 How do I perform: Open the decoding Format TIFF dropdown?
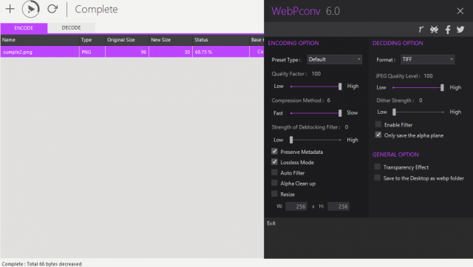(x=427, y=59)
